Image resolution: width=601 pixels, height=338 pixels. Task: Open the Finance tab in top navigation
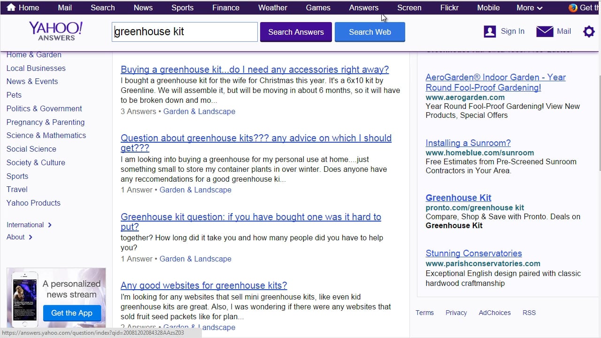(225, 8)
